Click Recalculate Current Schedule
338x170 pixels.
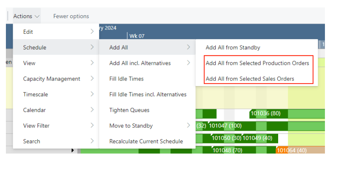(x=146, y=141)
